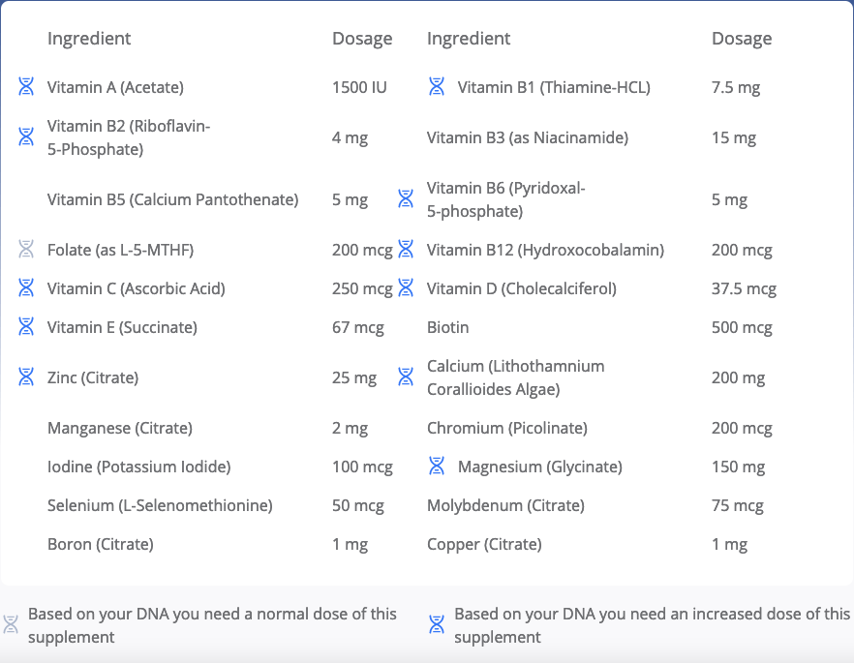Click the gray normal-dose DNA legend icon
The image size is (854, 663).
(x=11, y=624)
